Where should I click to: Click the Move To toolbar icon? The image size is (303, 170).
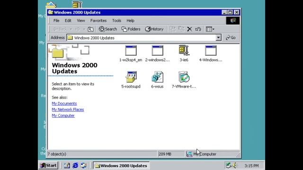coord(172,29)
